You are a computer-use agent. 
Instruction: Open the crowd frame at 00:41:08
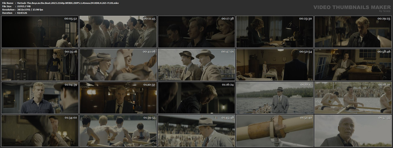pos(118,65)
